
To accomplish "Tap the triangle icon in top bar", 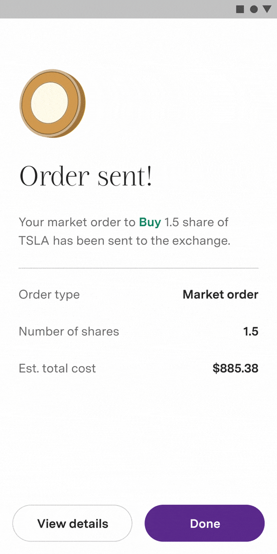I will coord(267,9).
